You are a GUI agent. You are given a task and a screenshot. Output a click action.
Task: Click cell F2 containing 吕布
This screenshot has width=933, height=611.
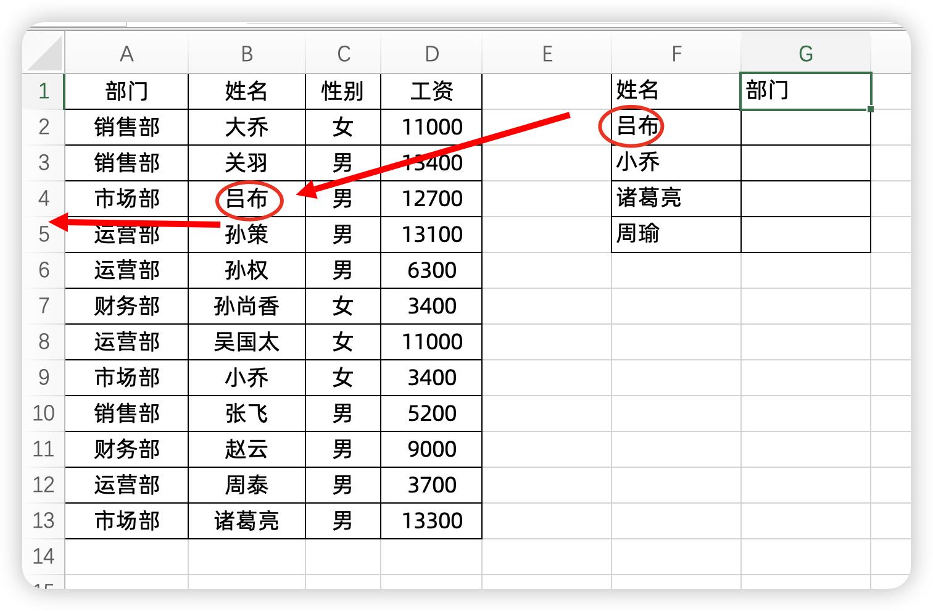pos(676,127)
